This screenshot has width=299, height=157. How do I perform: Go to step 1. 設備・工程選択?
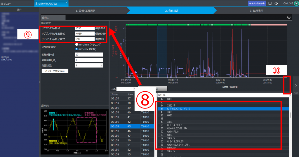point(86,11)
